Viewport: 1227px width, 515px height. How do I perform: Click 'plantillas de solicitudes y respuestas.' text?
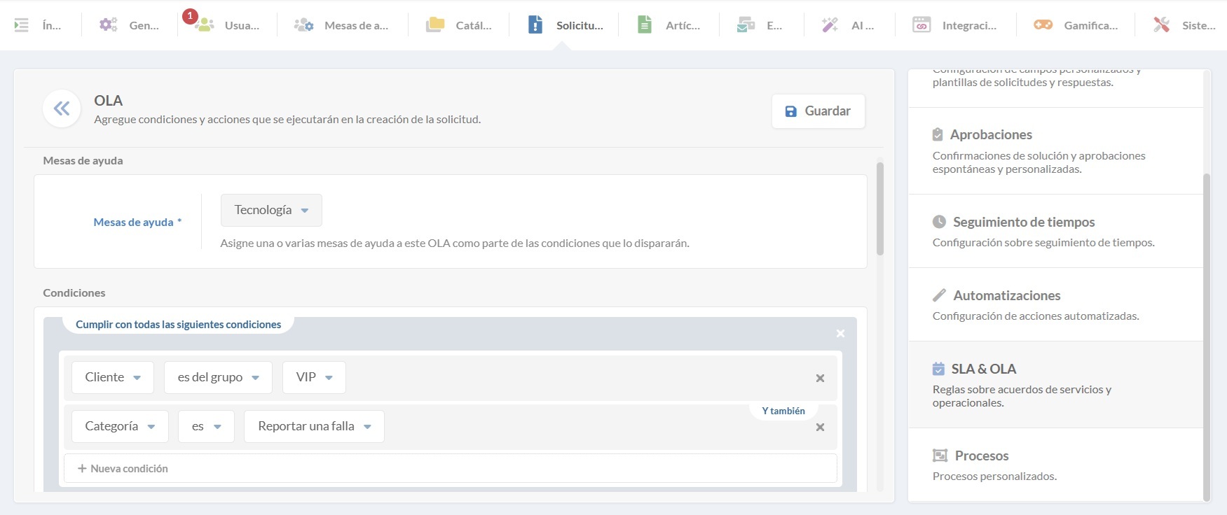tap(1023, 83)
